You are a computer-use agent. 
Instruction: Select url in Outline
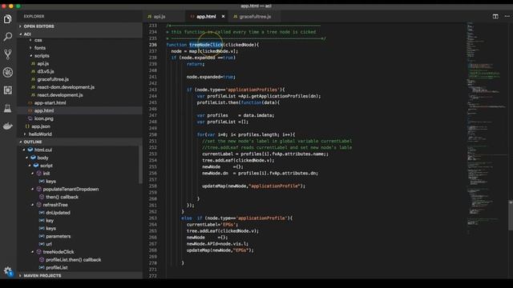point(49,244)
